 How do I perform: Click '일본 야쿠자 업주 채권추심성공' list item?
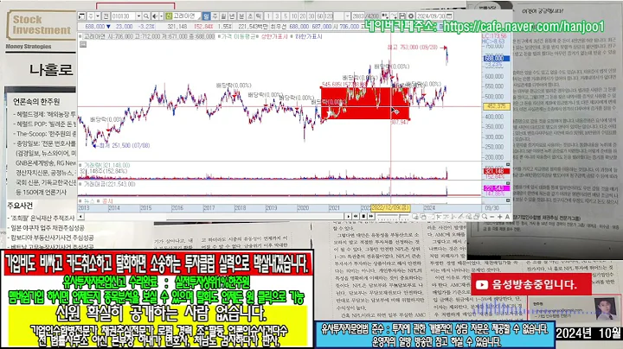47,228
